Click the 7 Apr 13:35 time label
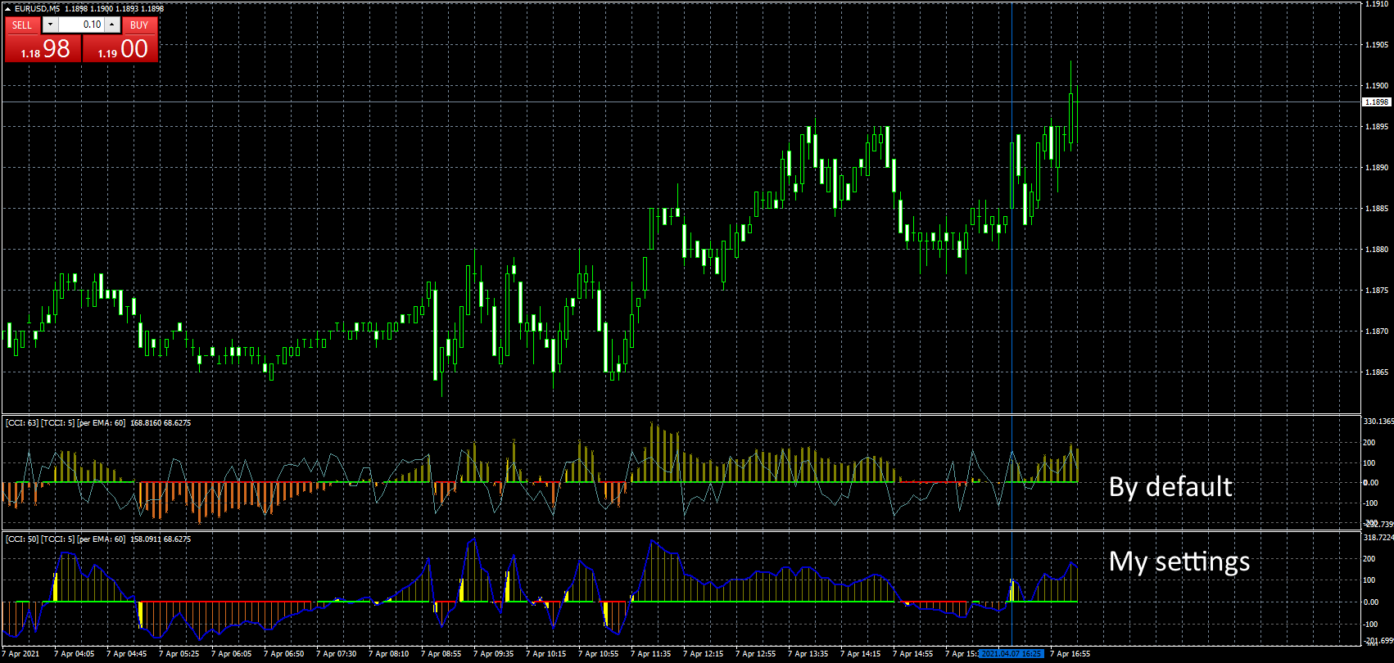1394x663 pixels. click(x=808, y=654)
